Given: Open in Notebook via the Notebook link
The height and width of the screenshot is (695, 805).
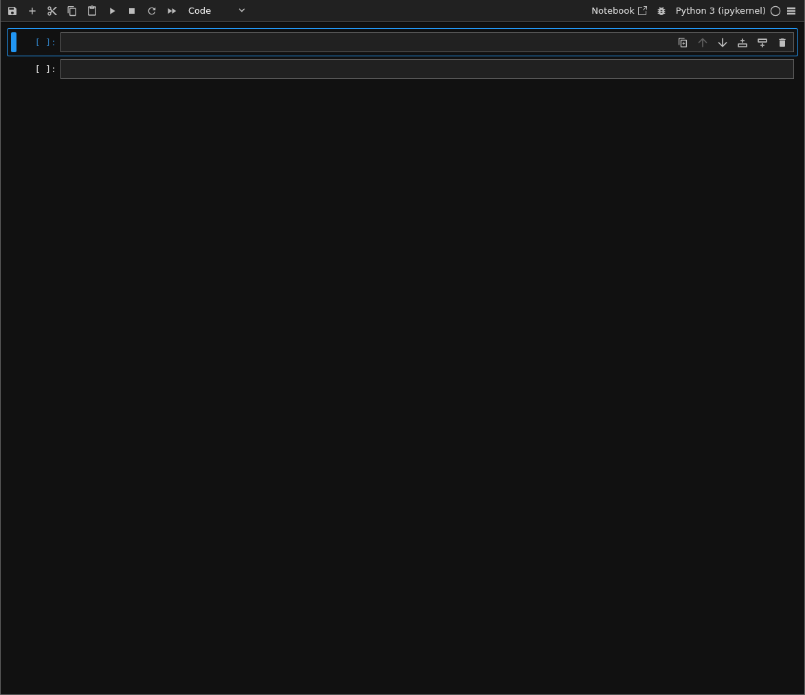Looking at the screenshot, I should tap(619, 11).
